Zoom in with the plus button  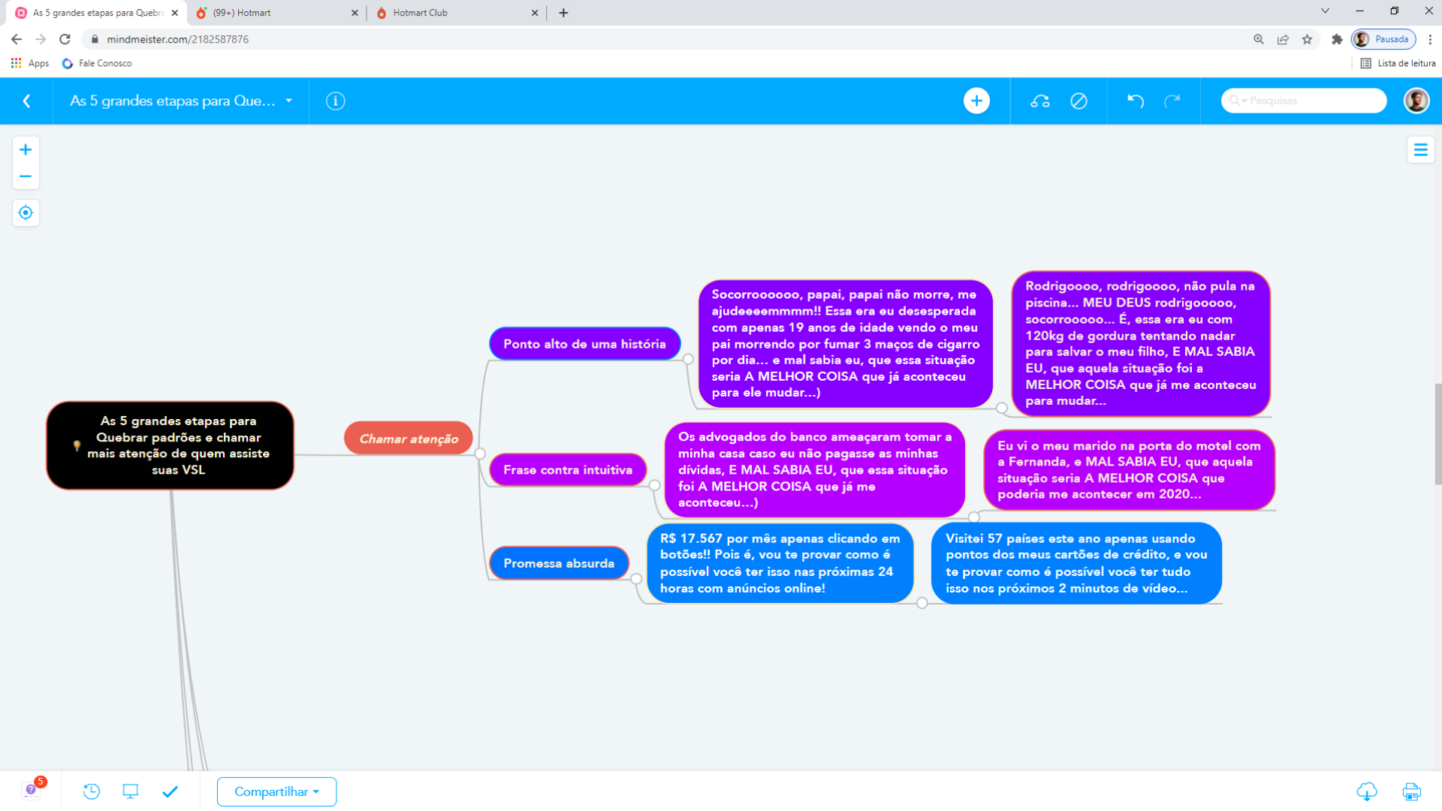tap(26, 149)
